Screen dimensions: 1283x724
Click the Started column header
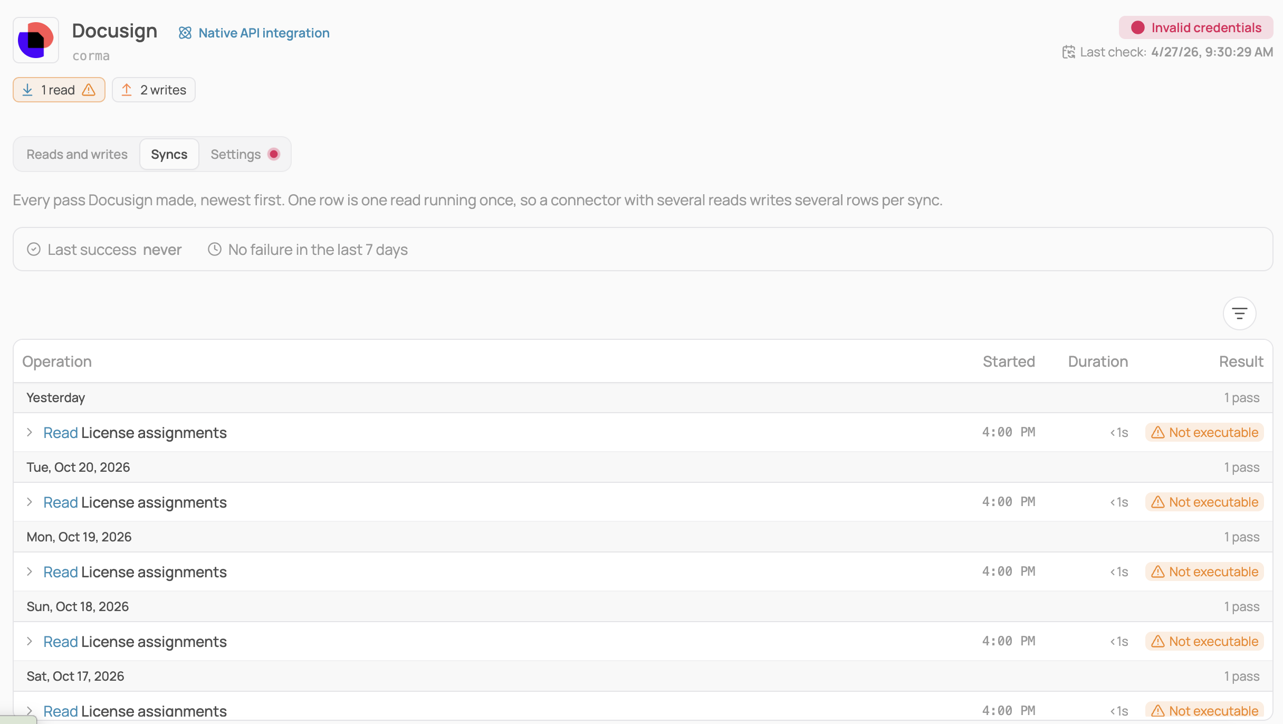[1009, 361]
